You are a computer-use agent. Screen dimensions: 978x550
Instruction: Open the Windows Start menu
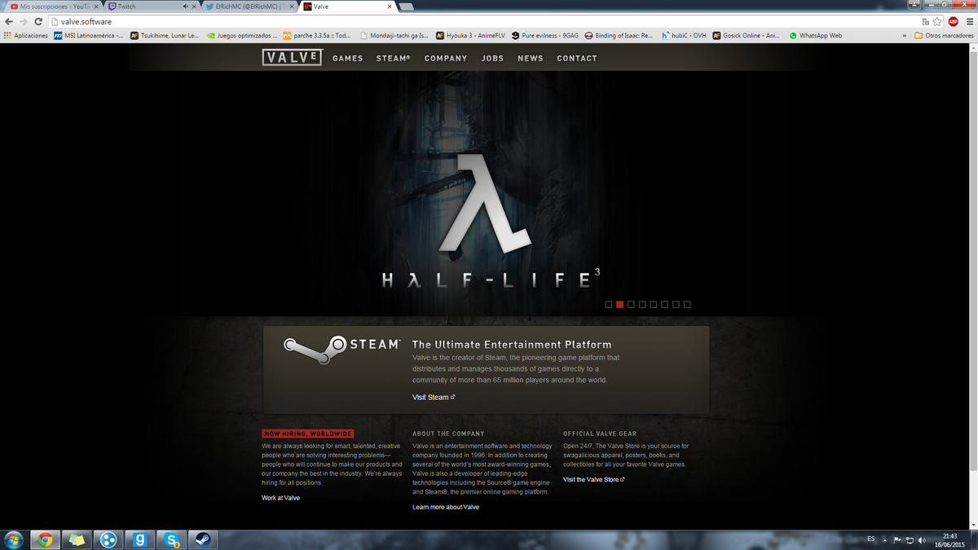click(x=14, y=539)
